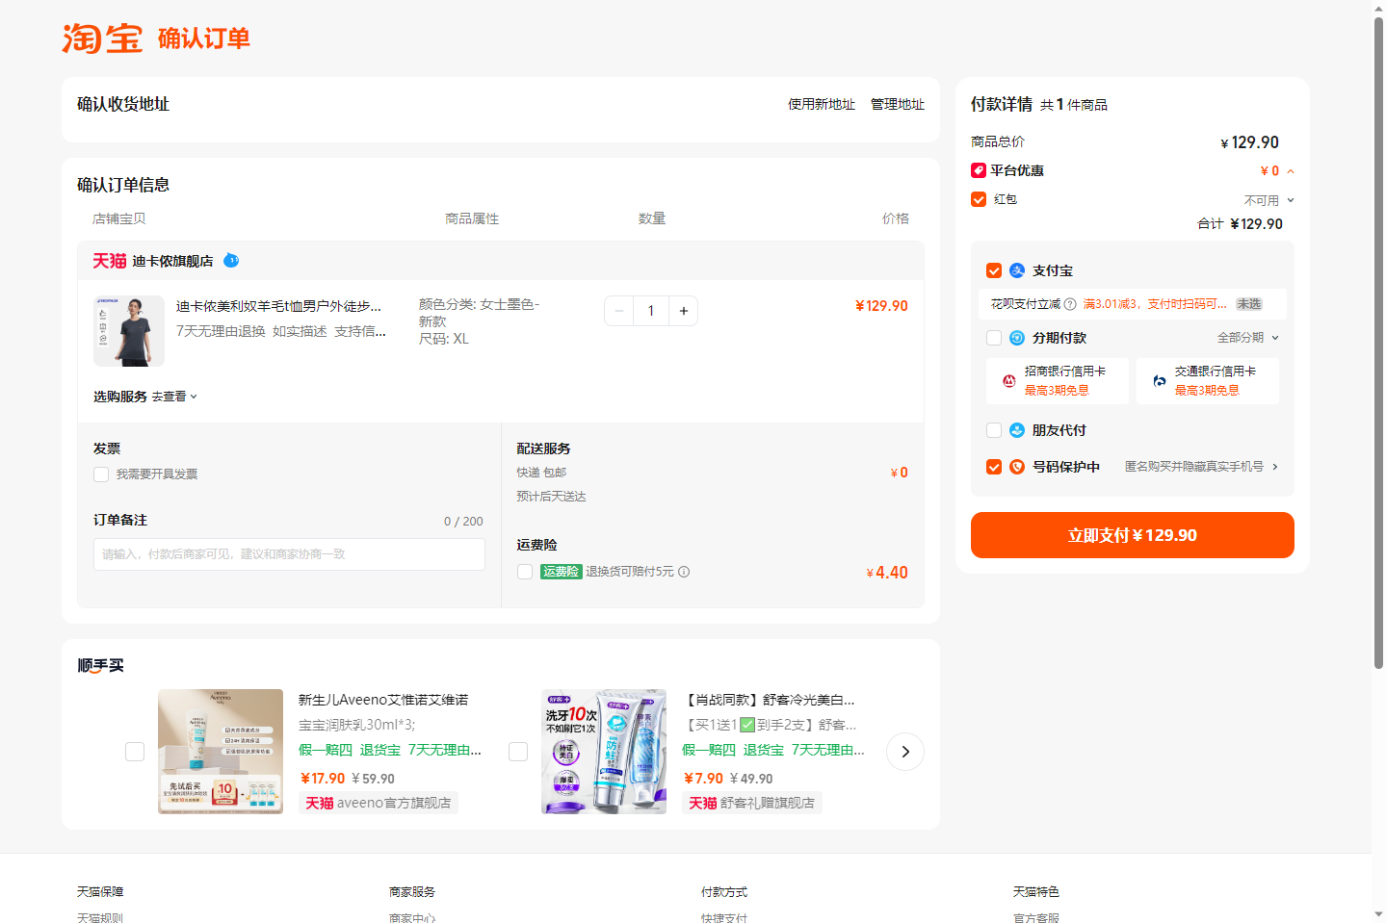Open the 全部分期 dropdown
This screenshot has width=1386, height=923.
(1248, 338)
